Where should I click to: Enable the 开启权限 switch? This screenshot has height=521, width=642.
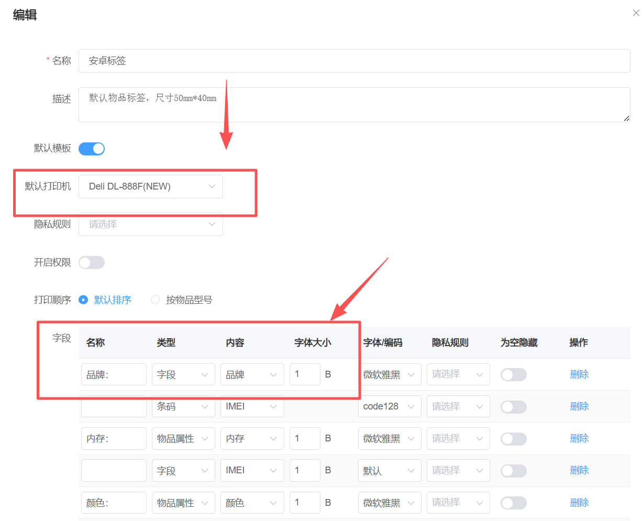click(x=92, y=262)
